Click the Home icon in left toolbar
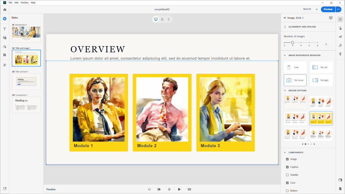Screen dimensions: 345x194 point(5,9)
